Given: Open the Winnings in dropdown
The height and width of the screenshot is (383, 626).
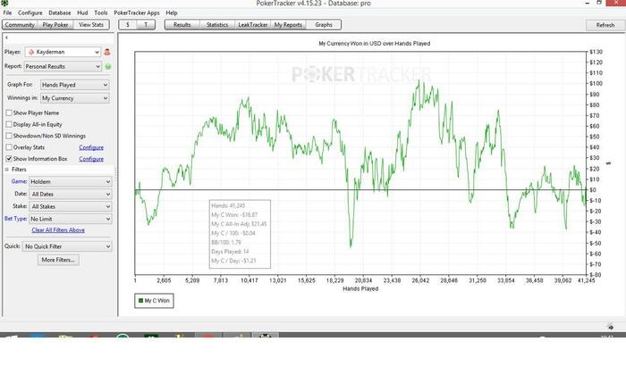Looking at the screenshot, I should (74, 98).
